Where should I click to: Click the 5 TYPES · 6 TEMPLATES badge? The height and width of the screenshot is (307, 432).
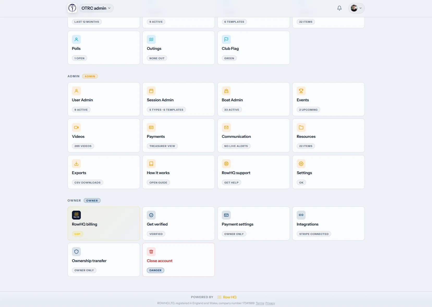coord(166,110)
